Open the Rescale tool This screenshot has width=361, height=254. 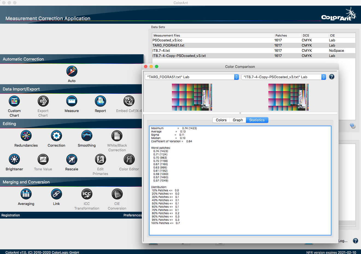point(72,159)
